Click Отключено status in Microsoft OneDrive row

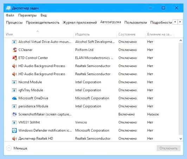click(128, 98)
